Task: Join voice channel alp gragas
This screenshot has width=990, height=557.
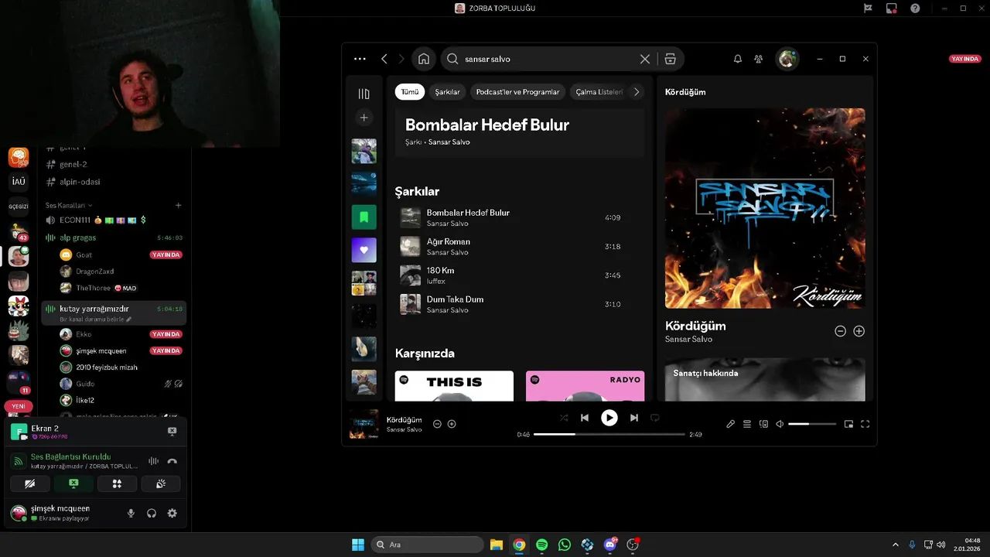Action: [x=114, y=237]
